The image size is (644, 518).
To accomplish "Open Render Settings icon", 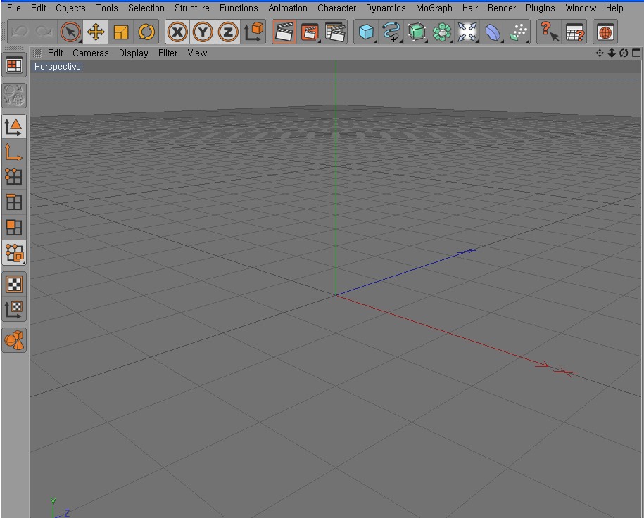I will coord(335,32).
